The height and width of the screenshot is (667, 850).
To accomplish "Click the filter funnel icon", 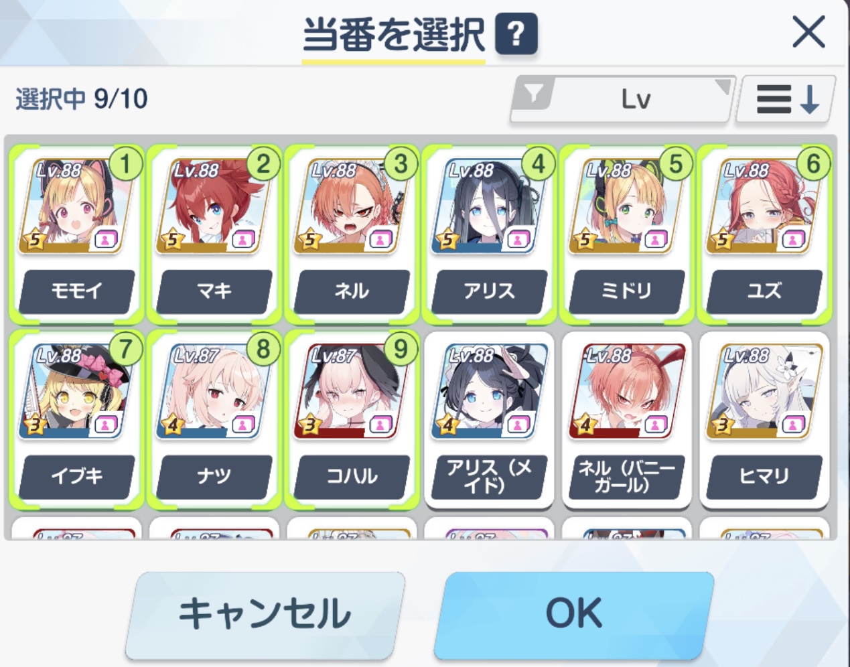I will [534, 94].
